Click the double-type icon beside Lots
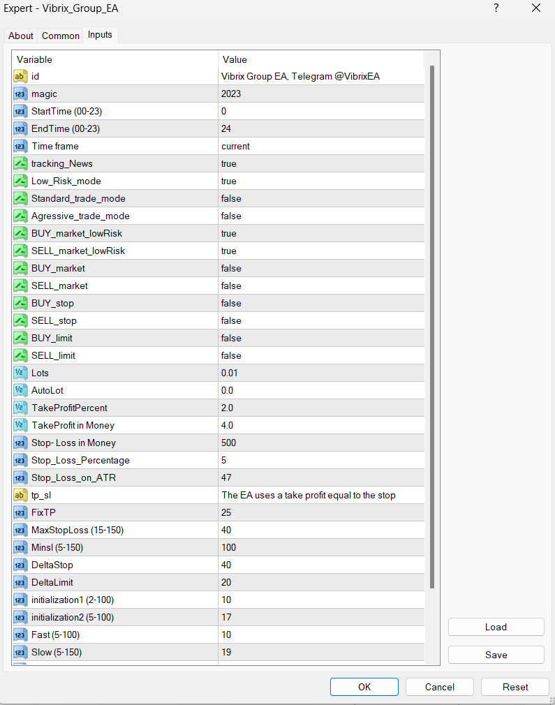This screenshot has width=555, height=705. pos(21,373)
